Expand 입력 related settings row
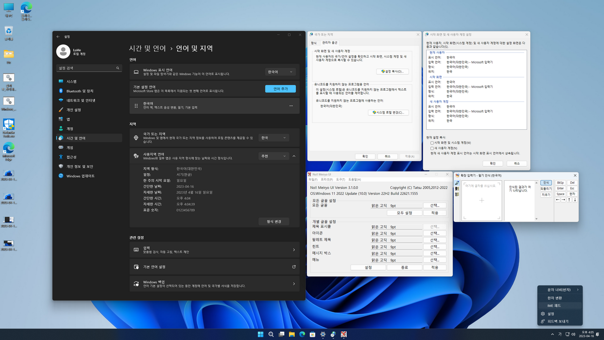The height and width of the screenshot is (340, 604). coord(215,250)
